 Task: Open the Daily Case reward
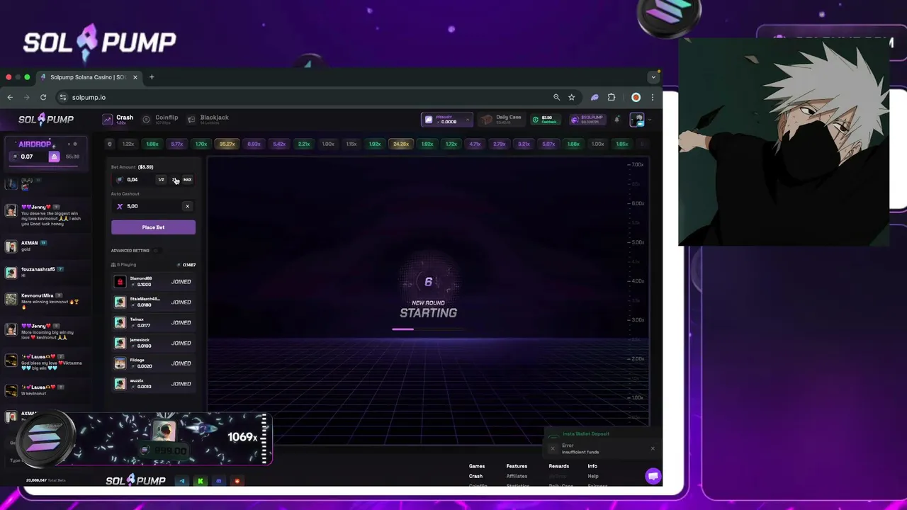(x=501, y=120)
